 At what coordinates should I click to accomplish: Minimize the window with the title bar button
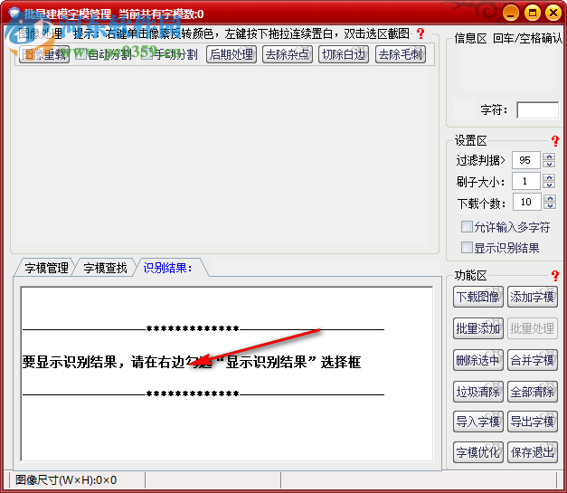pos(511,14)
